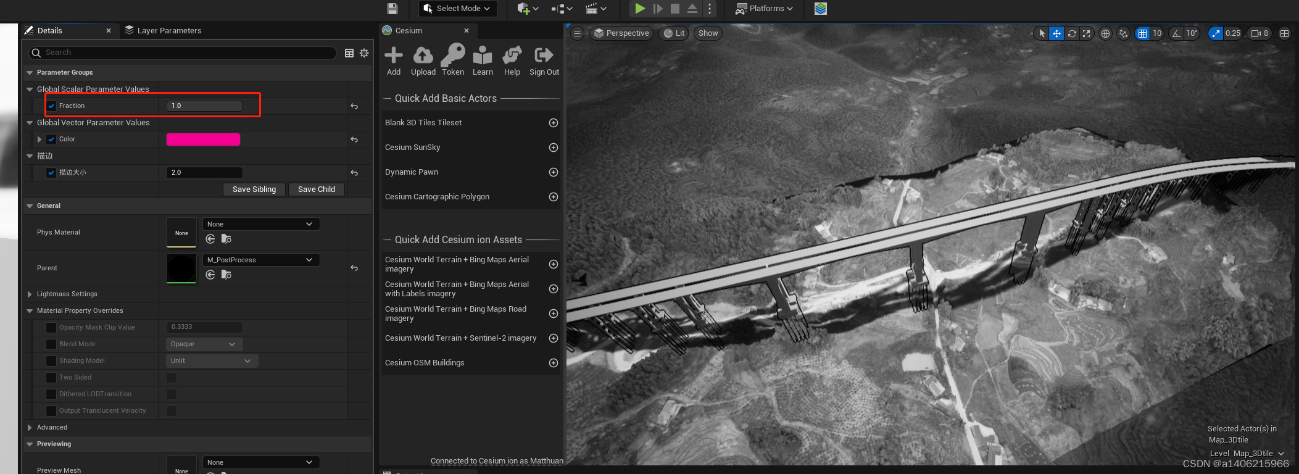Open Parent material M_PostProcess dropdown
This screenshot has width=1299, height=474.
click(x=261, y=260)
